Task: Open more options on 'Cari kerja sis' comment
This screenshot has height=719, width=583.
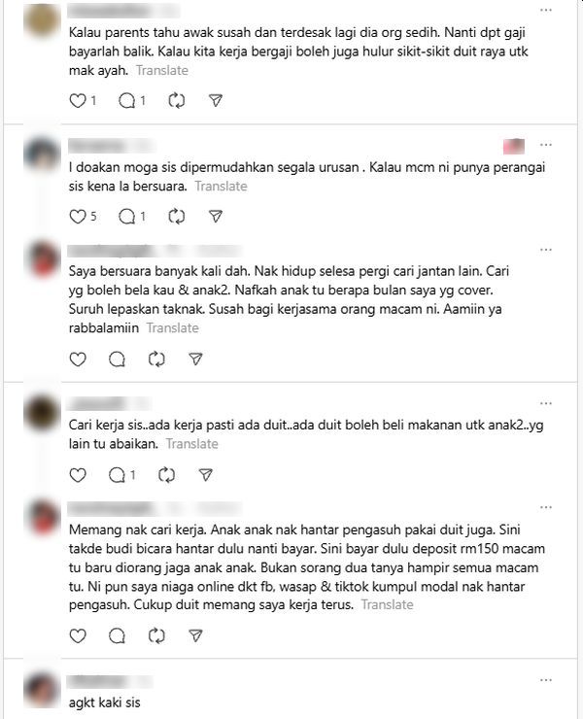Action: click(546, 403)
